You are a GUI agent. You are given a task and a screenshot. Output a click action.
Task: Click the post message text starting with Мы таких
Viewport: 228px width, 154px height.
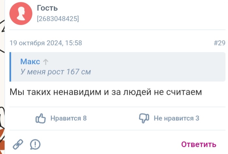106,93
